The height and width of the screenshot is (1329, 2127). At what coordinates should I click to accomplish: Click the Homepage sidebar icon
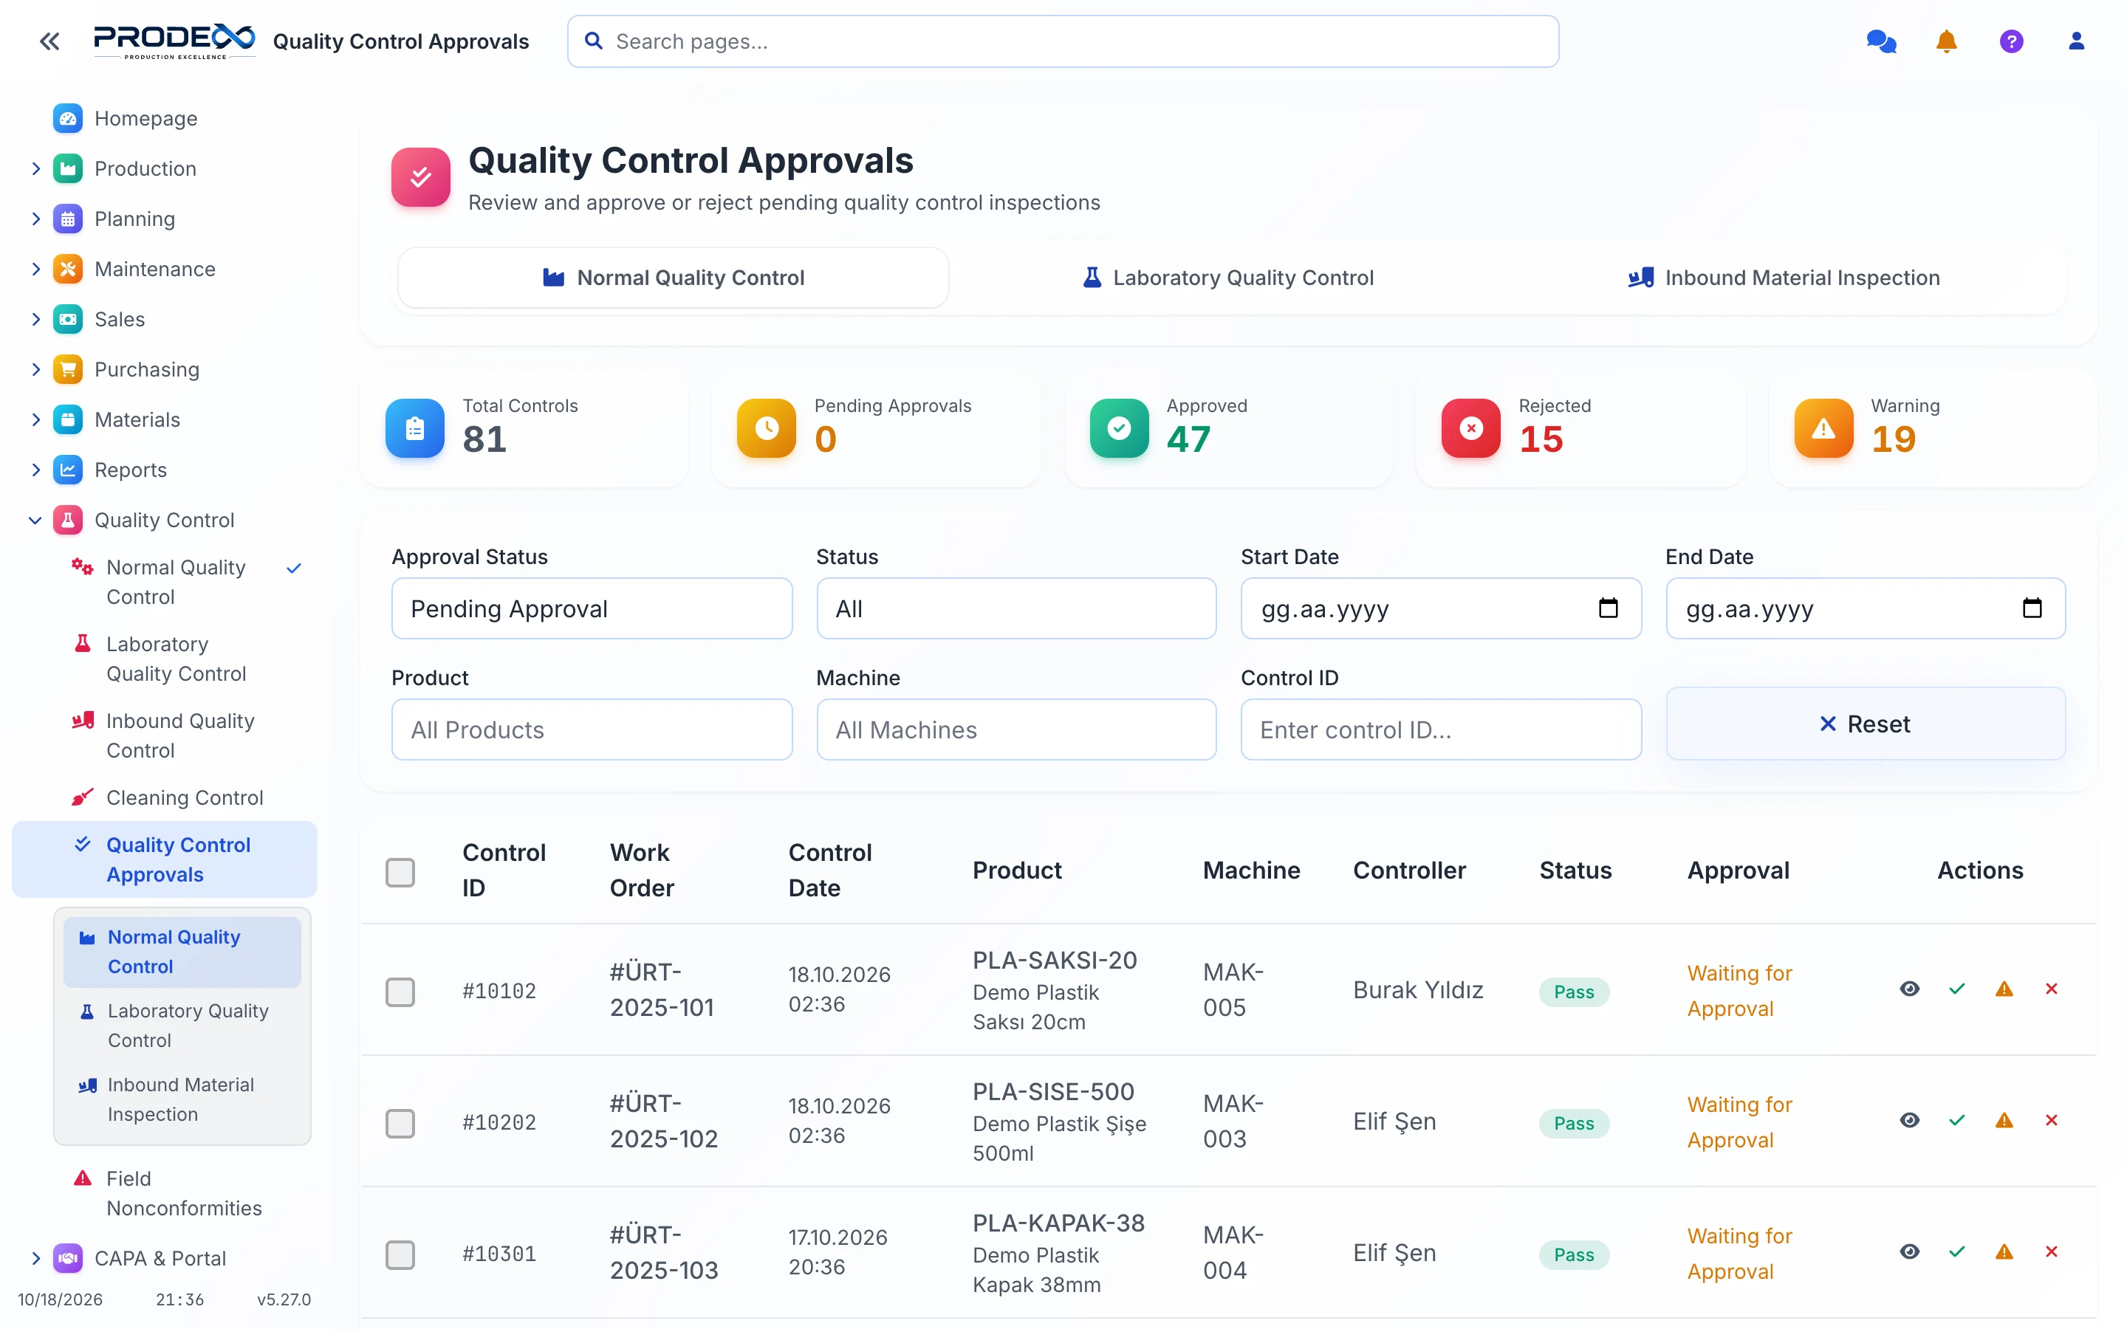pos(68,119)
